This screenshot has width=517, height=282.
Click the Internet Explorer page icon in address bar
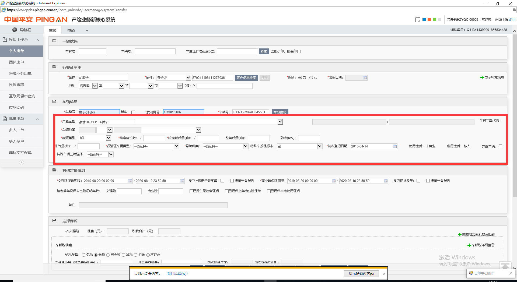click(4, 10)
